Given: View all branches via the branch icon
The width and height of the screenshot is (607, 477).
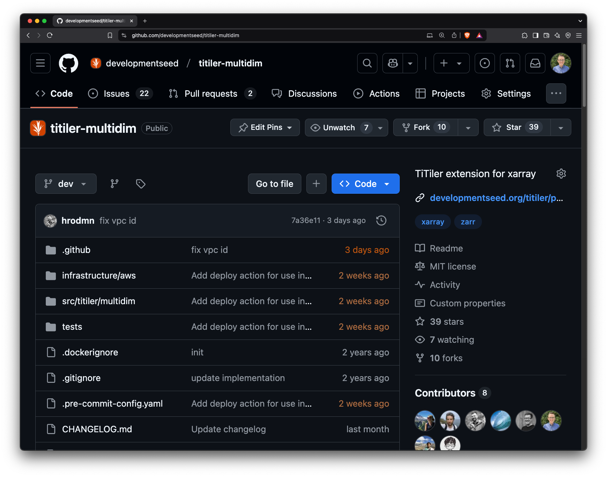Looking at the screenshot, I should 115,184.
